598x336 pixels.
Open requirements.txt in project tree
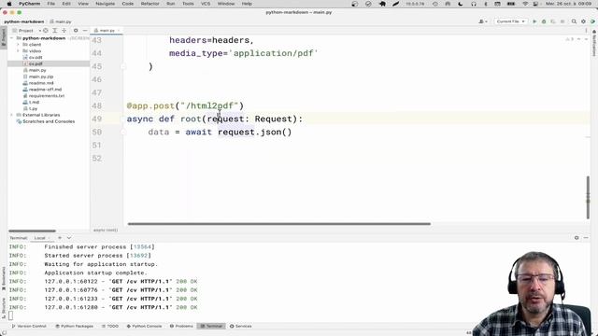[46, 96]
